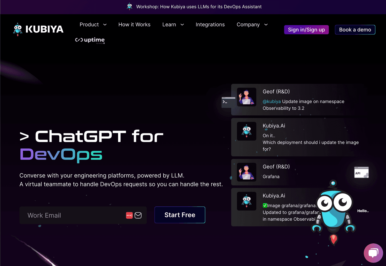Open the Learn menu
The width and height of the screenshot is (386, 266).
click(169, 25)
